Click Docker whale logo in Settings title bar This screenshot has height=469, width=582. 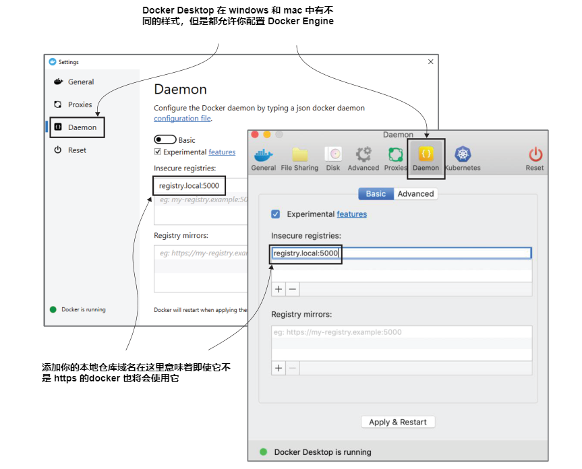point(53,62)
